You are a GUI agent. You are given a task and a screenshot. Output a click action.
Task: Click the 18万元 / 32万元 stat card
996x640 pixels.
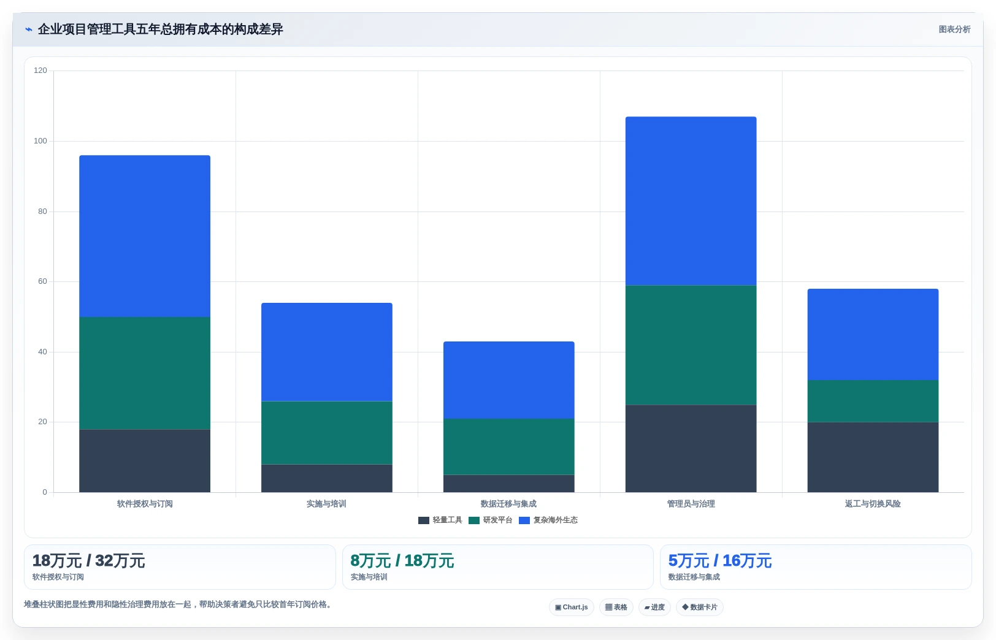[180, 567]
